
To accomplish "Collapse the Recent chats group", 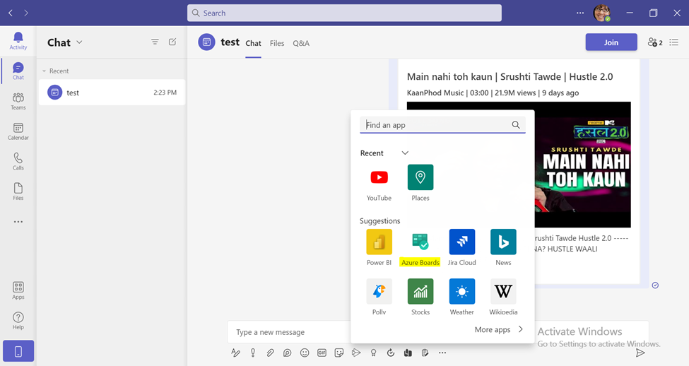I will click(44, 71).
